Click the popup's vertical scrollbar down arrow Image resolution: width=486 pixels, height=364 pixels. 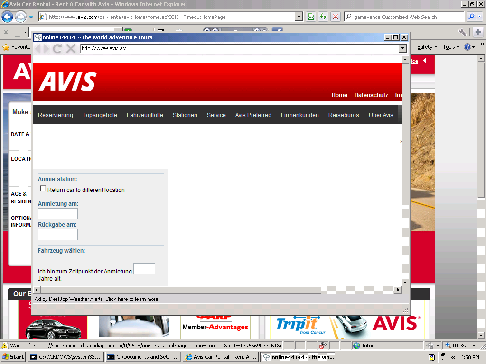tap(405, 282)
